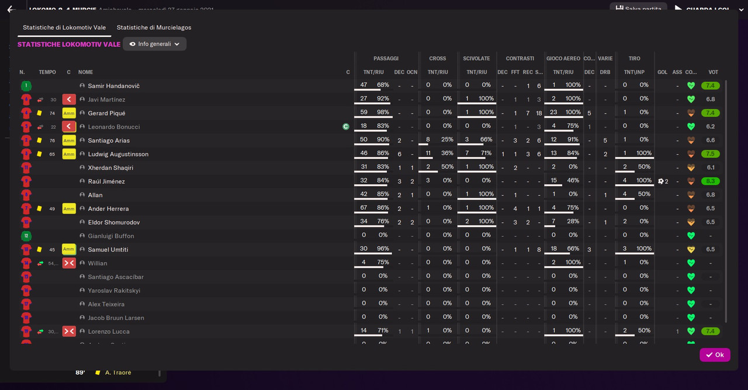The image size is (748, 390).
Task: Click the 7.5 rating for Ludwig Augustinsson
Action: click(x=711, y=154)
